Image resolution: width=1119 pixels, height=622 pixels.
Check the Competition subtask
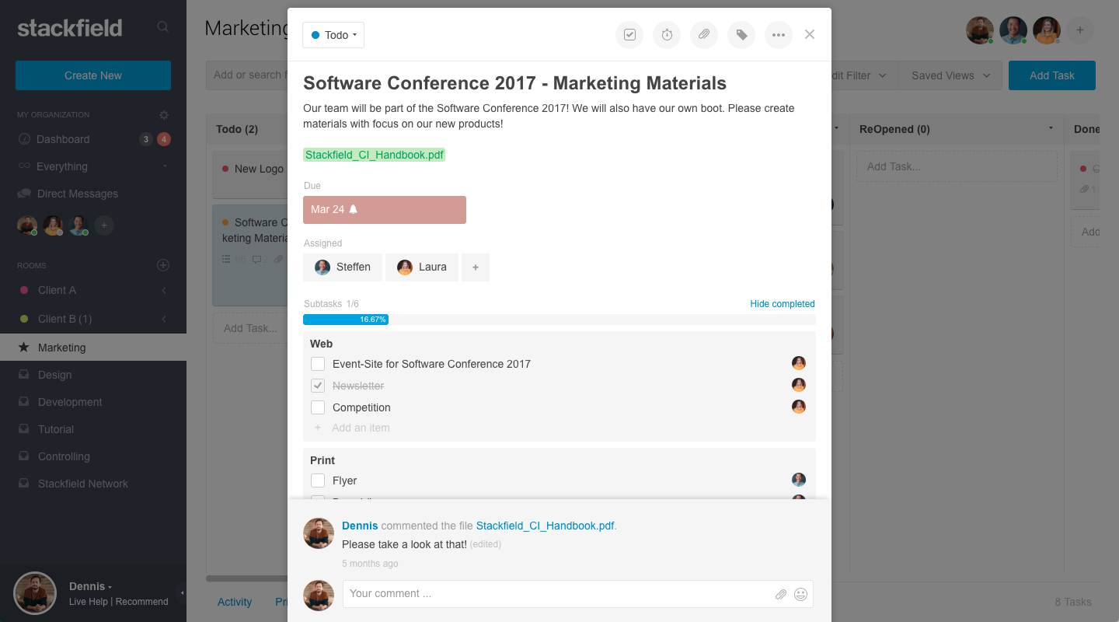coord(318,407)
